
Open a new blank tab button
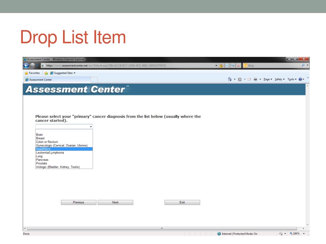coord(94,80)
